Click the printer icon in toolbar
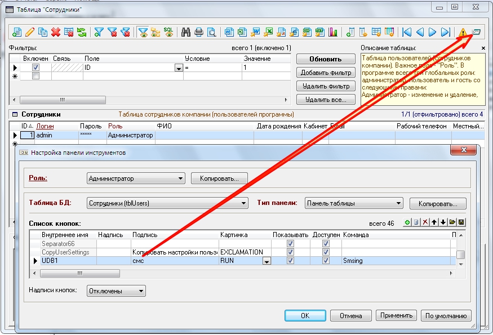The height and width of the screenshot is (335, 493). point(198,32)
